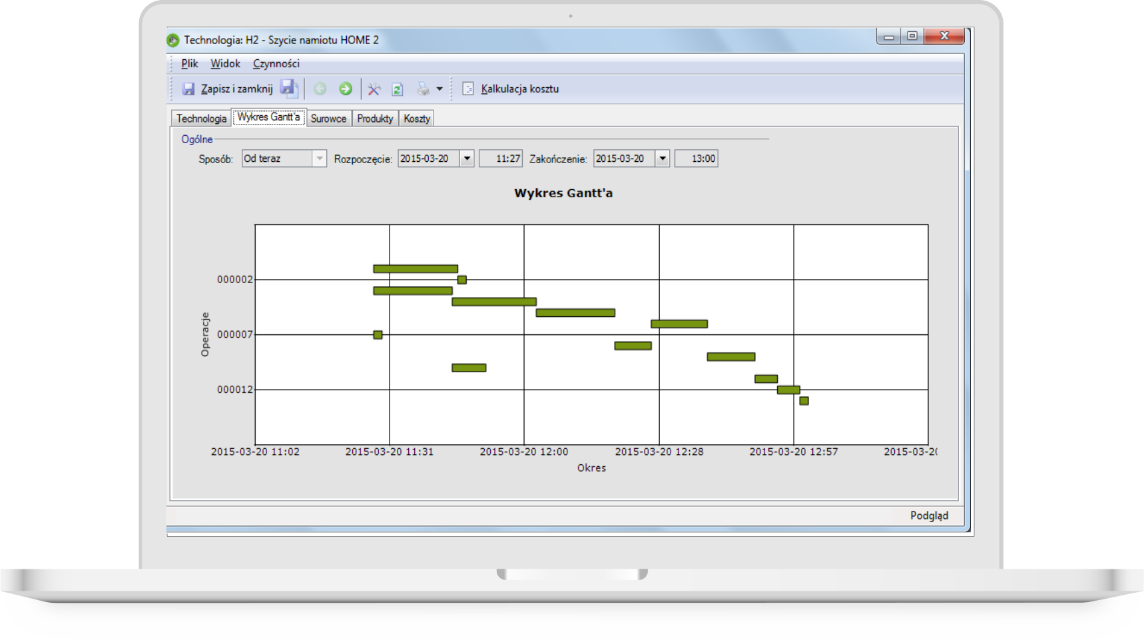Image resolution: width=1144 pixels, height=644 pixels.
Task: Open the Produkty tab
Action: 375,119
